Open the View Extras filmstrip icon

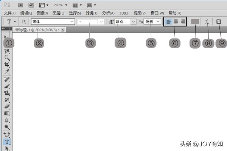point(42,5)
